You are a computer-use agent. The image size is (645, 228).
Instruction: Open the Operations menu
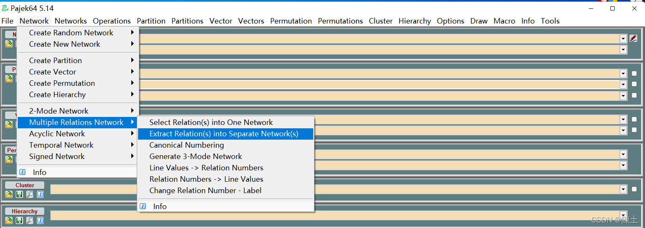coord(112,21)
